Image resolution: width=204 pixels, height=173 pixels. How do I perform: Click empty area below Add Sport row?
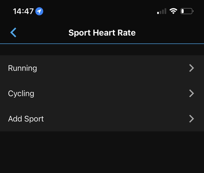102,152
